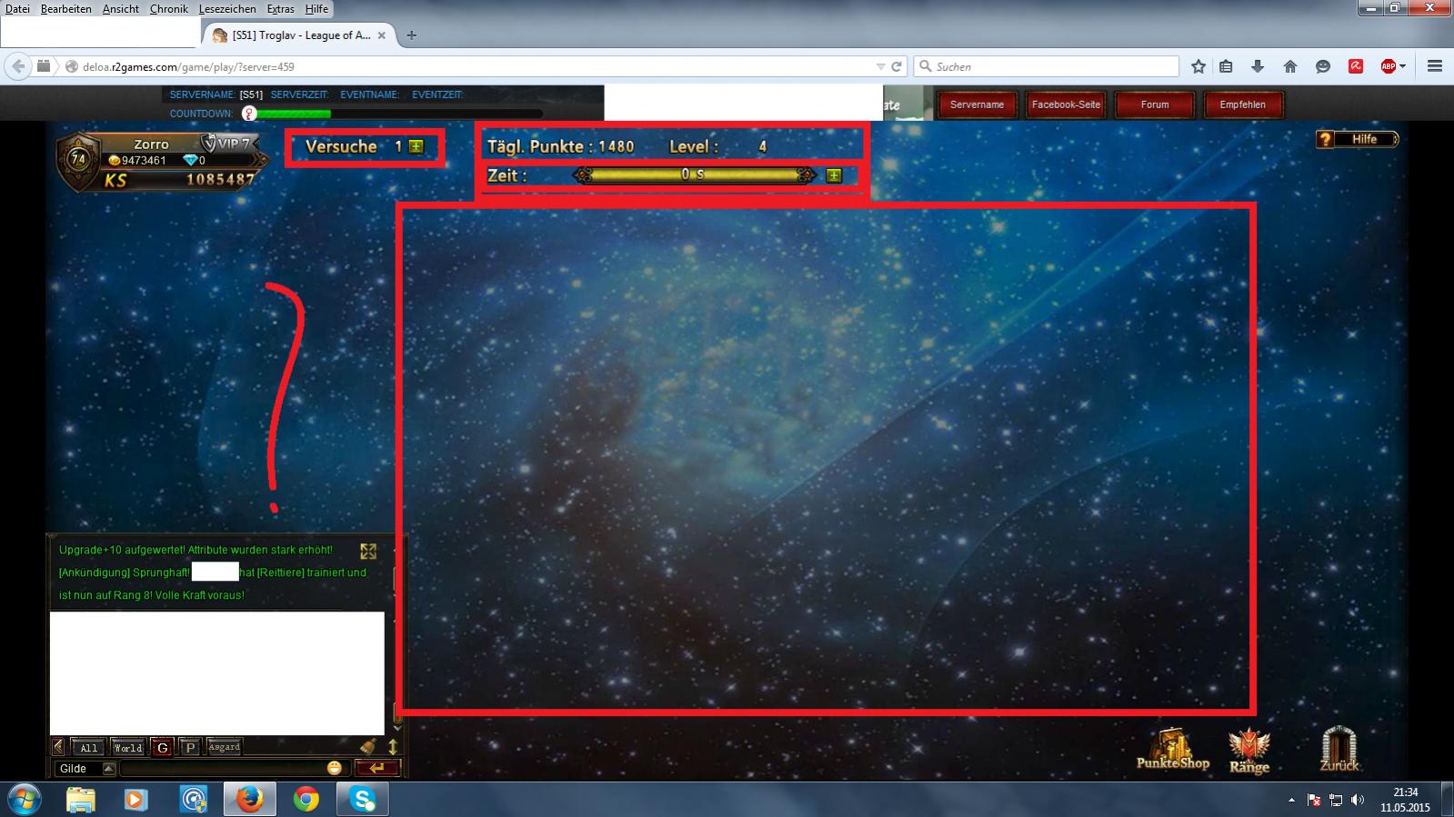Open the Gilde chat channel dropdown
Screen dimensions: 1454x817
click(x=109, y=769)
